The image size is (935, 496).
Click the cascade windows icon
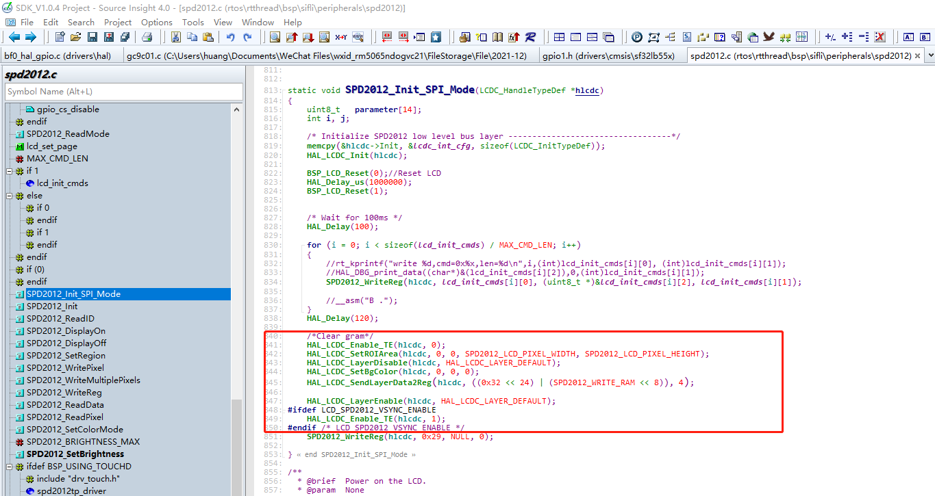click(608, 37)
